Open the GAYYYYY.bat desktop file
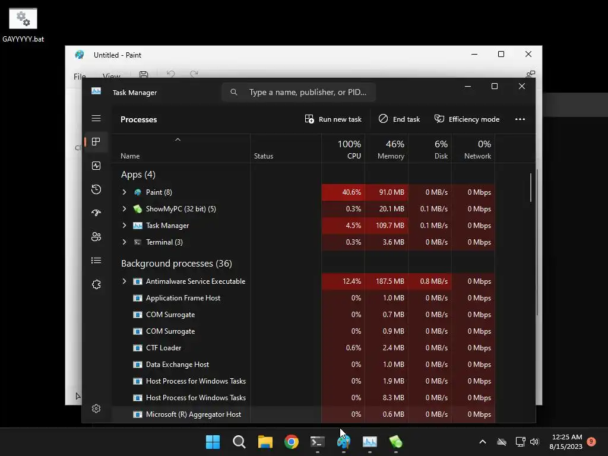 (23, 25)
